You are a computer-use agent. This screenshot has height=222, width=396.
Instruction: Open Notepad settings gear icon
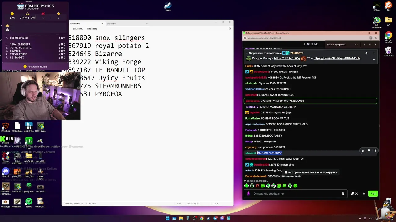click(x=230, y=29)
